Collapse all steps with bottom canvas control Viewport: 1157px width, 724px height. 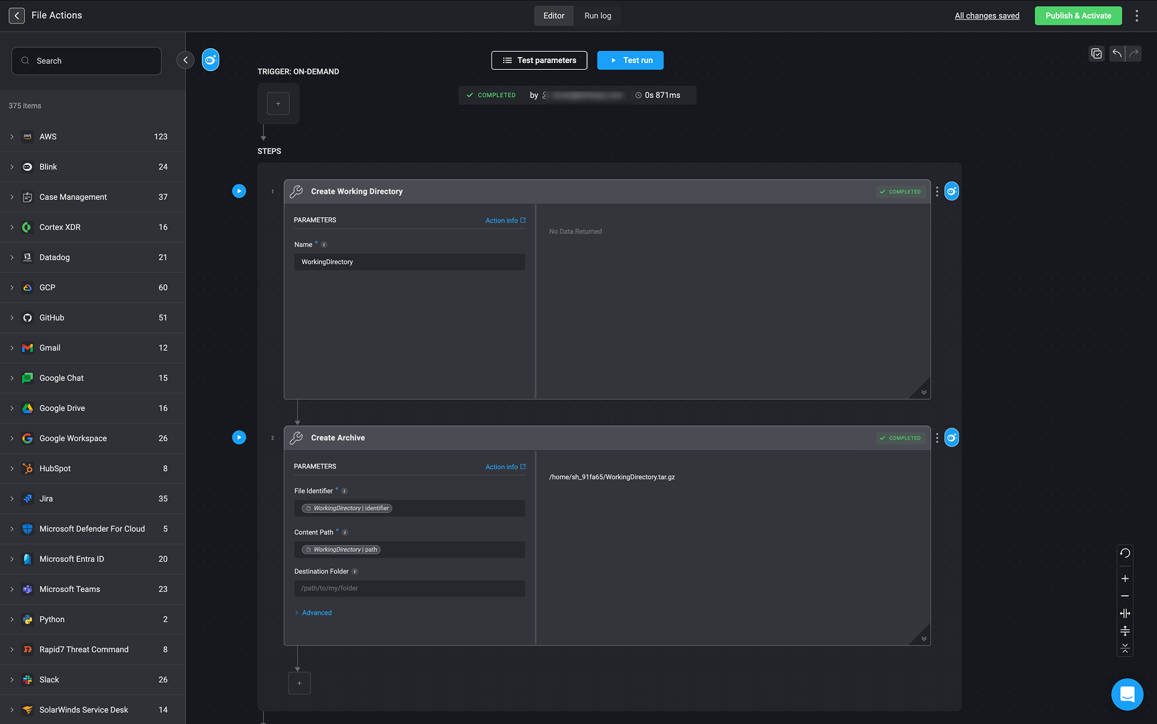pos(1125,648)
